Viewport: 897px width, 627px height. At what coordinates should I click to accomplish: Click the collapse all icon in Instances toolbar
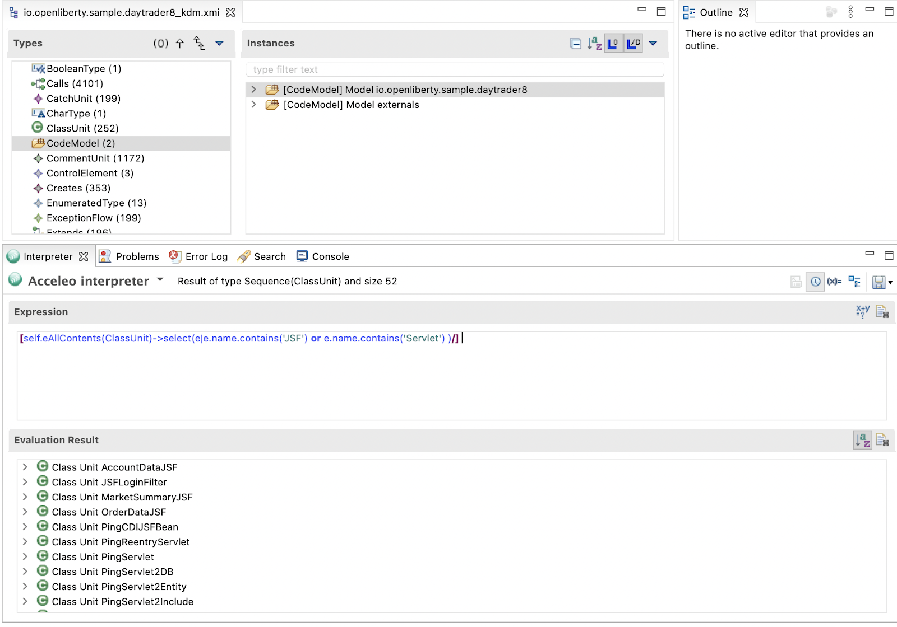click(x=575, y=44)
